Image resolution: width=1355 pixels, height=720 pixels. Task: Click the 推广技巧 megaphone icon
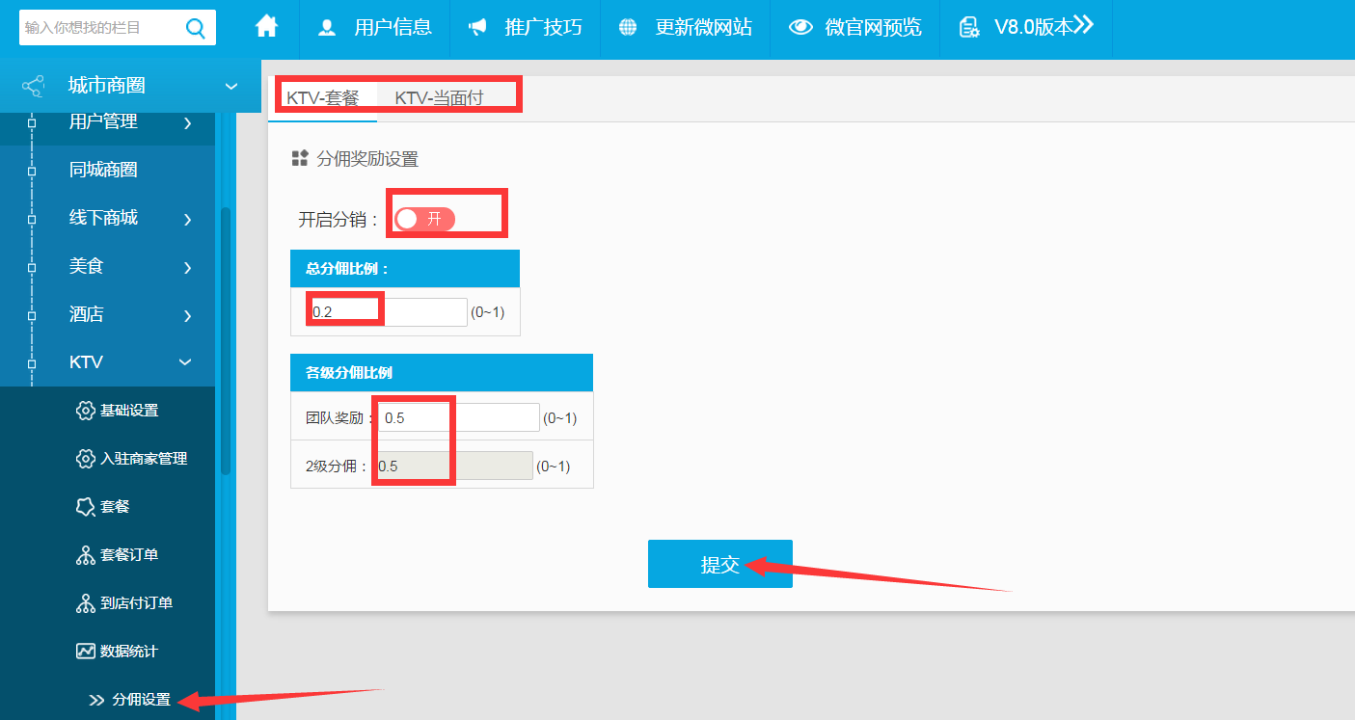click(x=477, y=27)
